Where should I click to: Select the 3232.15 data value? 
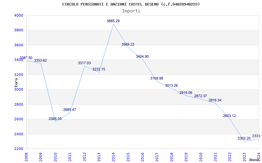click(99, 69)
